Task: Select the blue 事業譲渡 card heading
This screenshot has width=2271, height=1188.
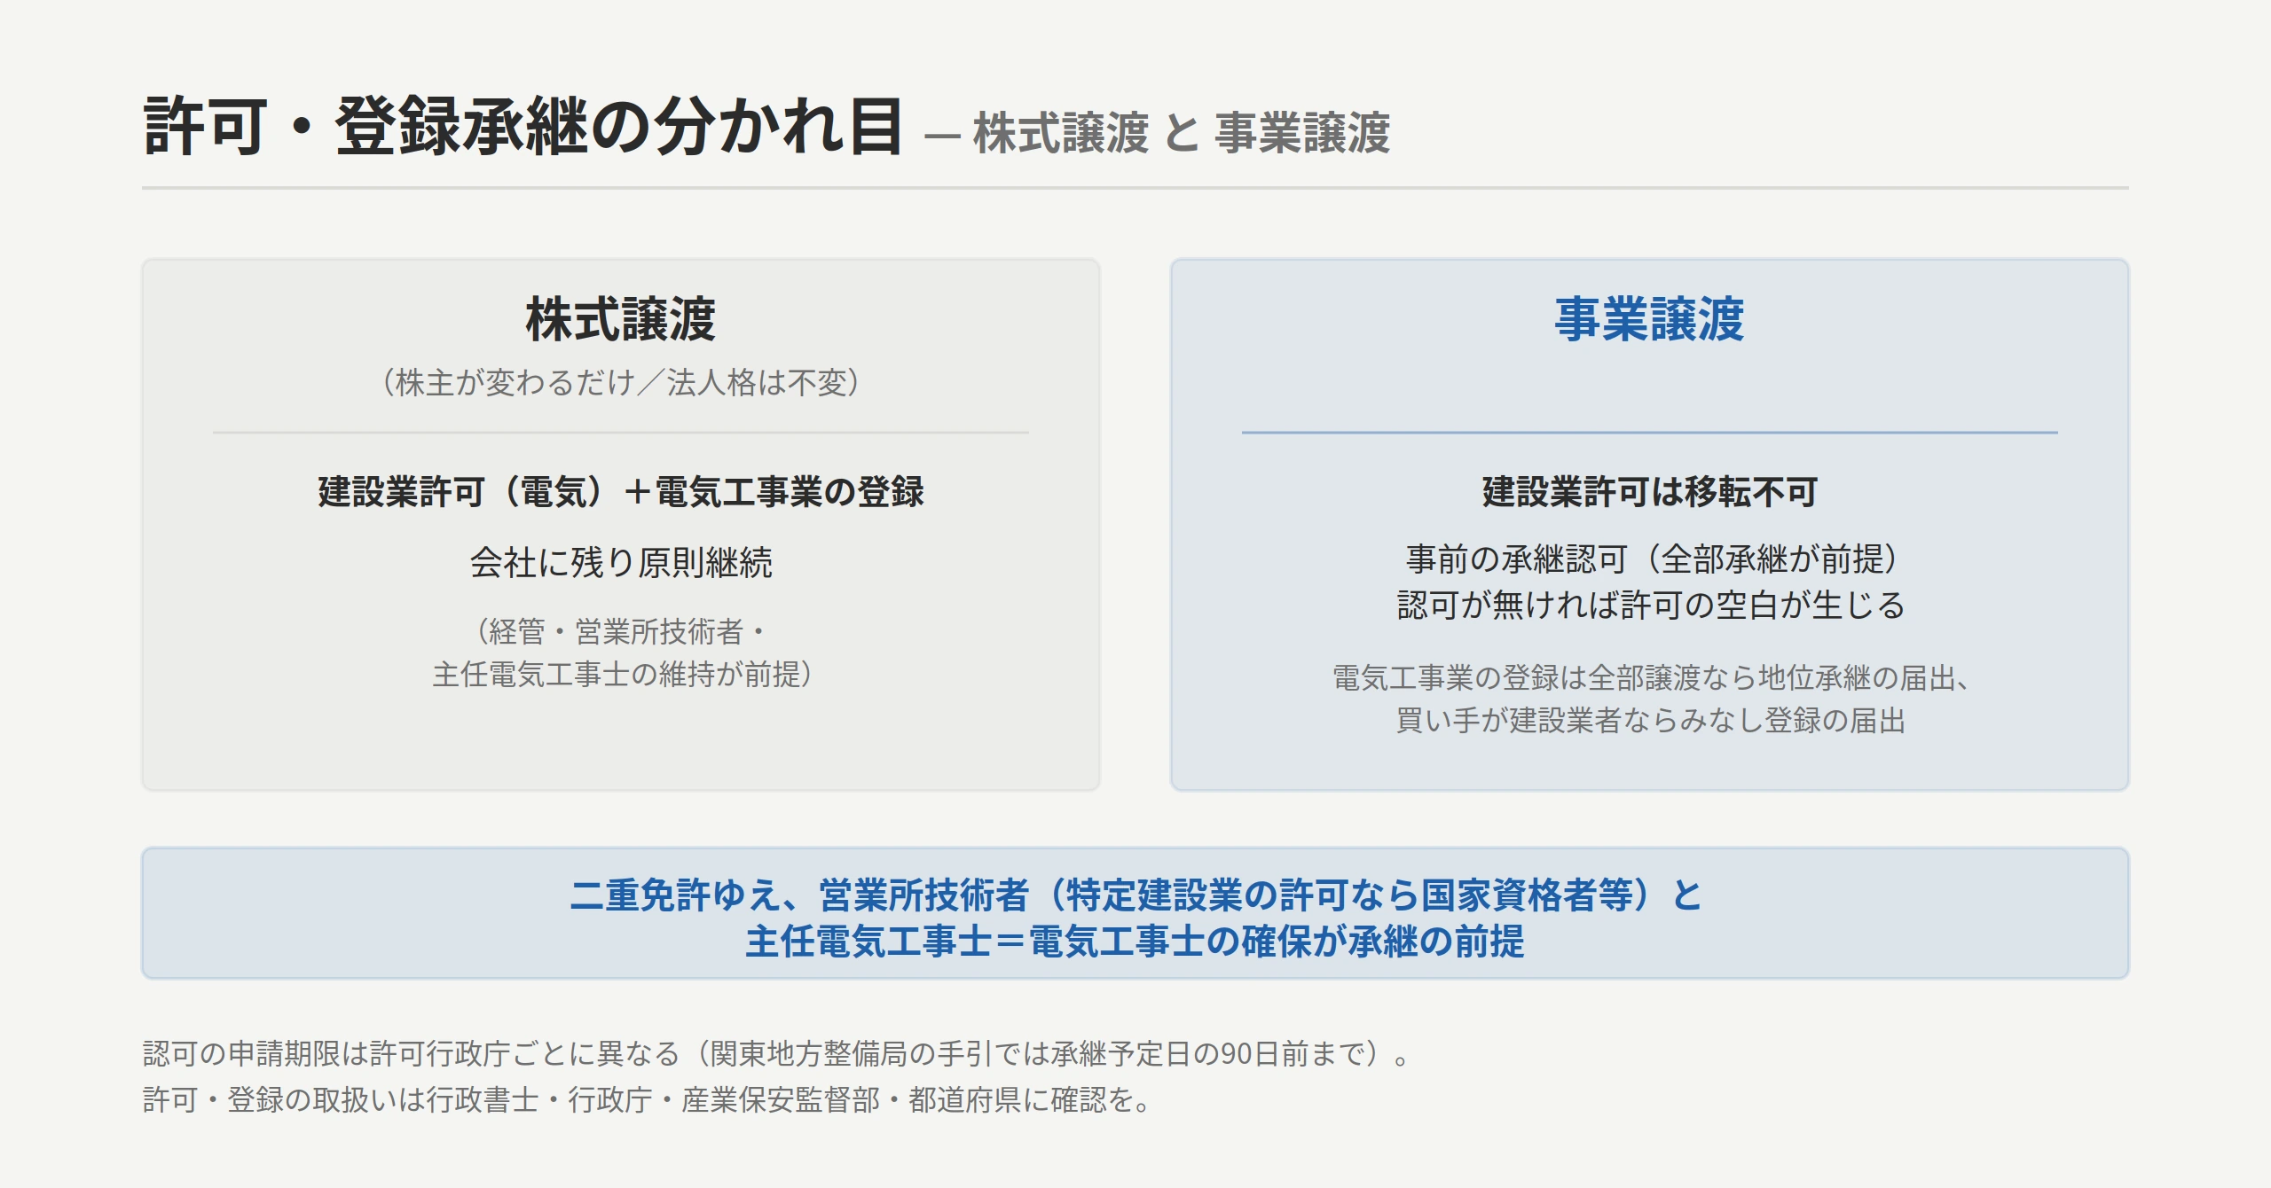Action: coord(1649,319)
